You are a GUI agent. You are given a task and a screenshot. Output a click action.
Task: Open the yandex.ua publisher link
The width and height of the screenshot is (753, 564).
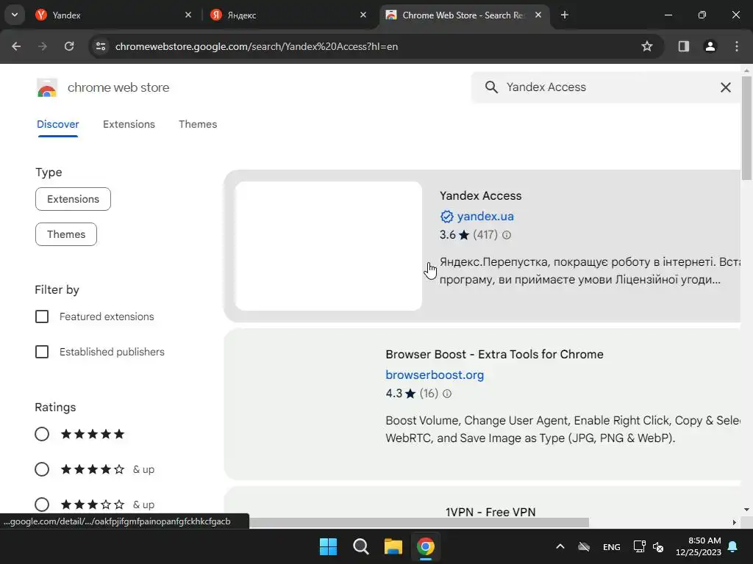[485, 217]
